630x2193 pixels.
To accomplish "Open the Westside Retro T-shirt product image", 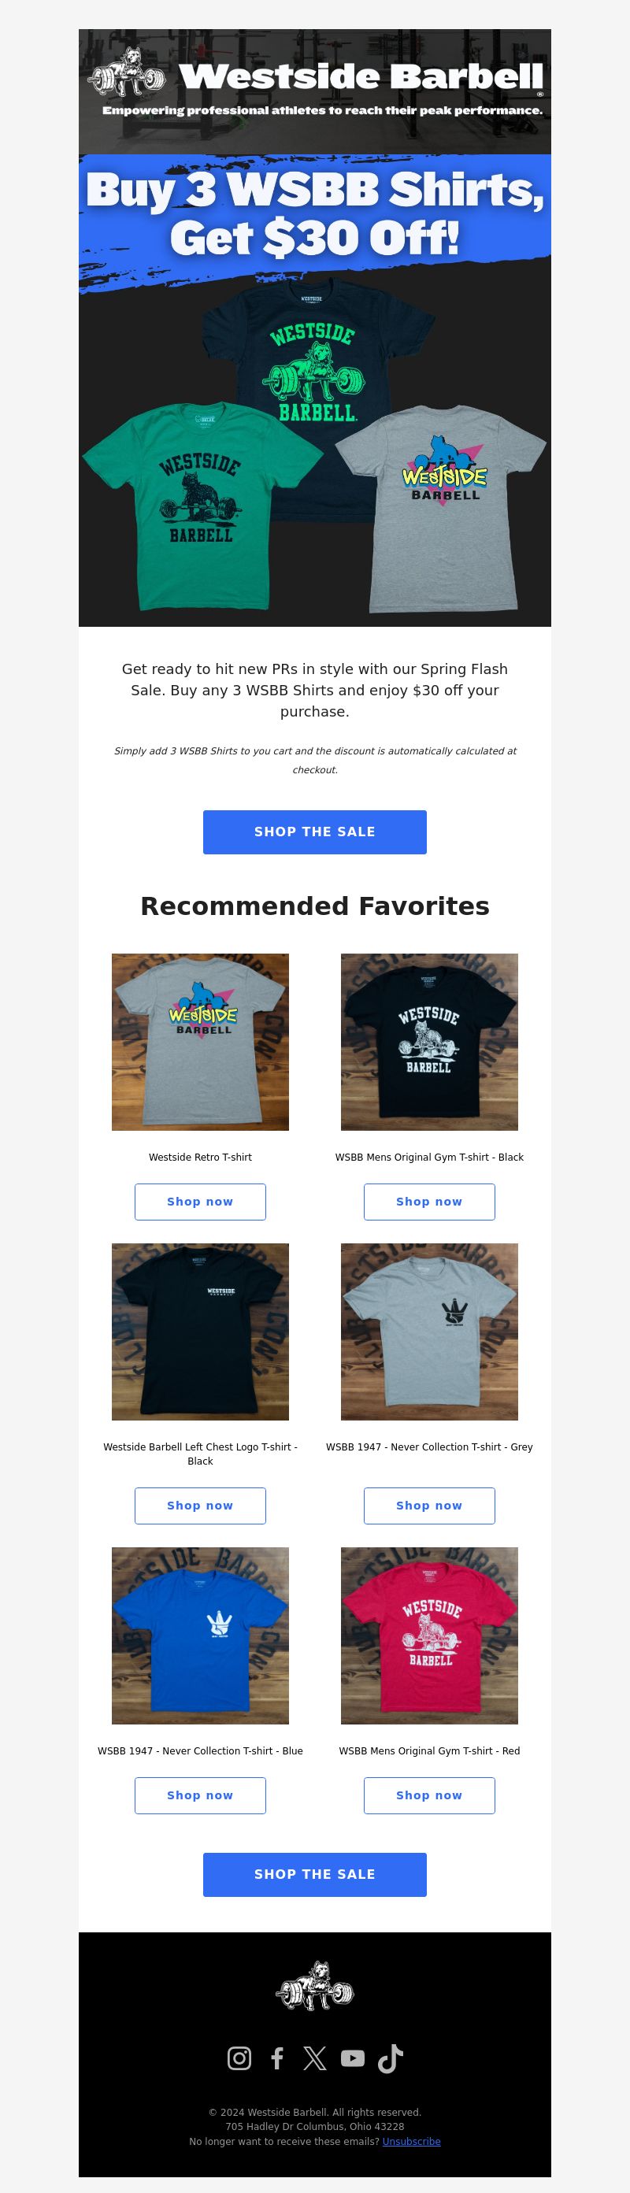I will pos(200,1041).
